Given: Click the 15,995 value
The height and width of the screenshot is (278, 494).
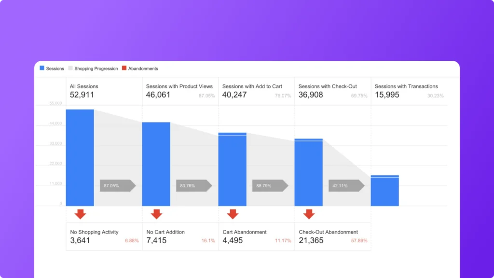Looking at the screenshot, I should point(387,95).
